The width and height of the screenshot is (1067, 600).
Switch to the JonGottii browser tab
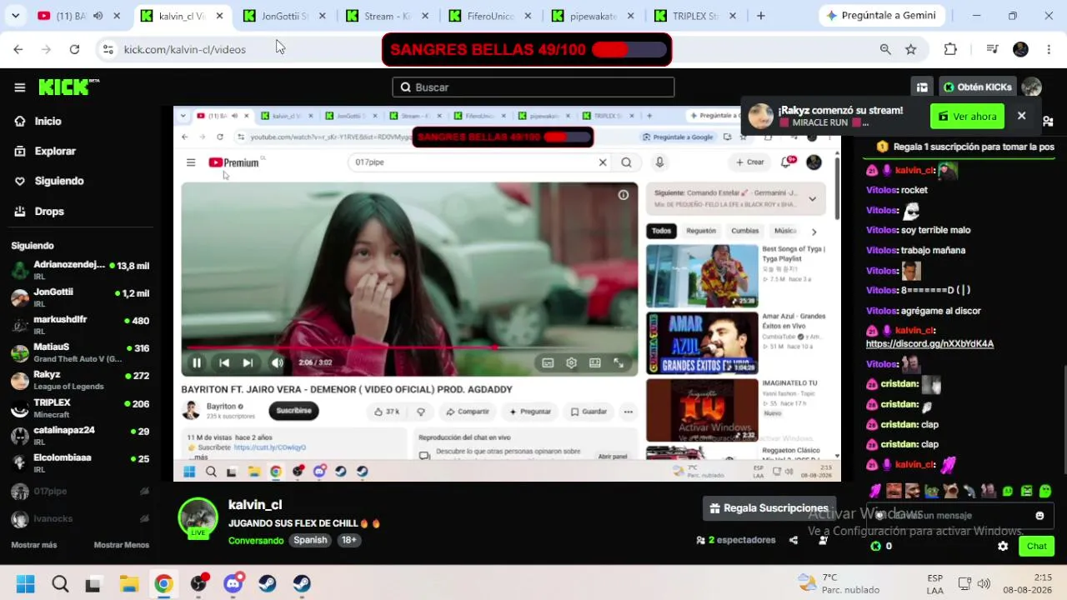coord(284,16)
